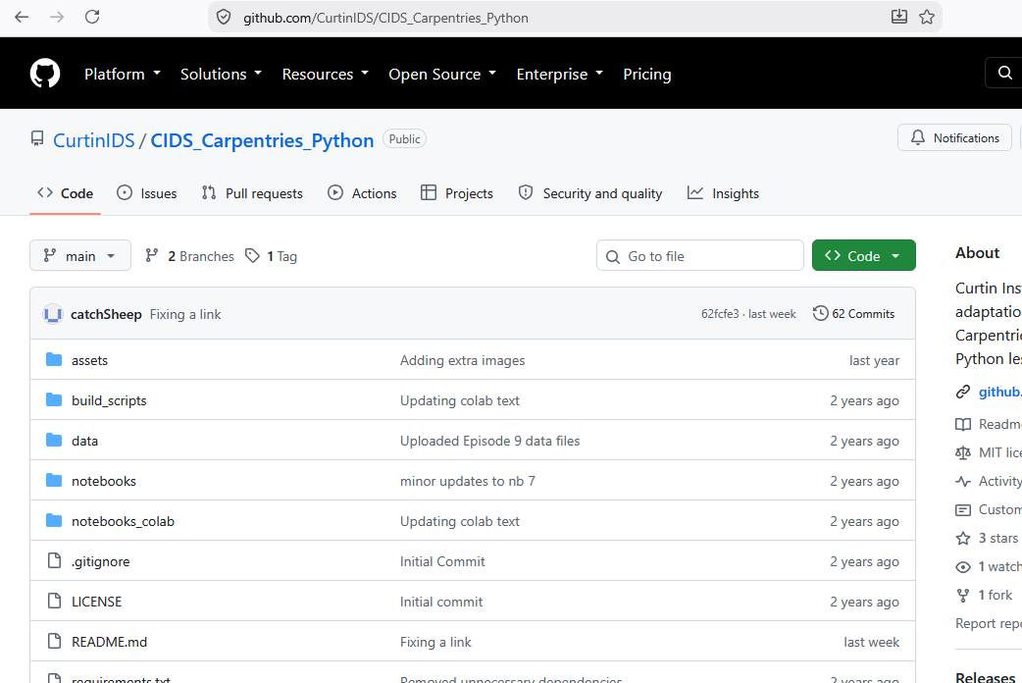The width and height of the screenshot is (1022, 683).
Task: Open the CurtinIDS owner link
Action: [x=94, y=140]
